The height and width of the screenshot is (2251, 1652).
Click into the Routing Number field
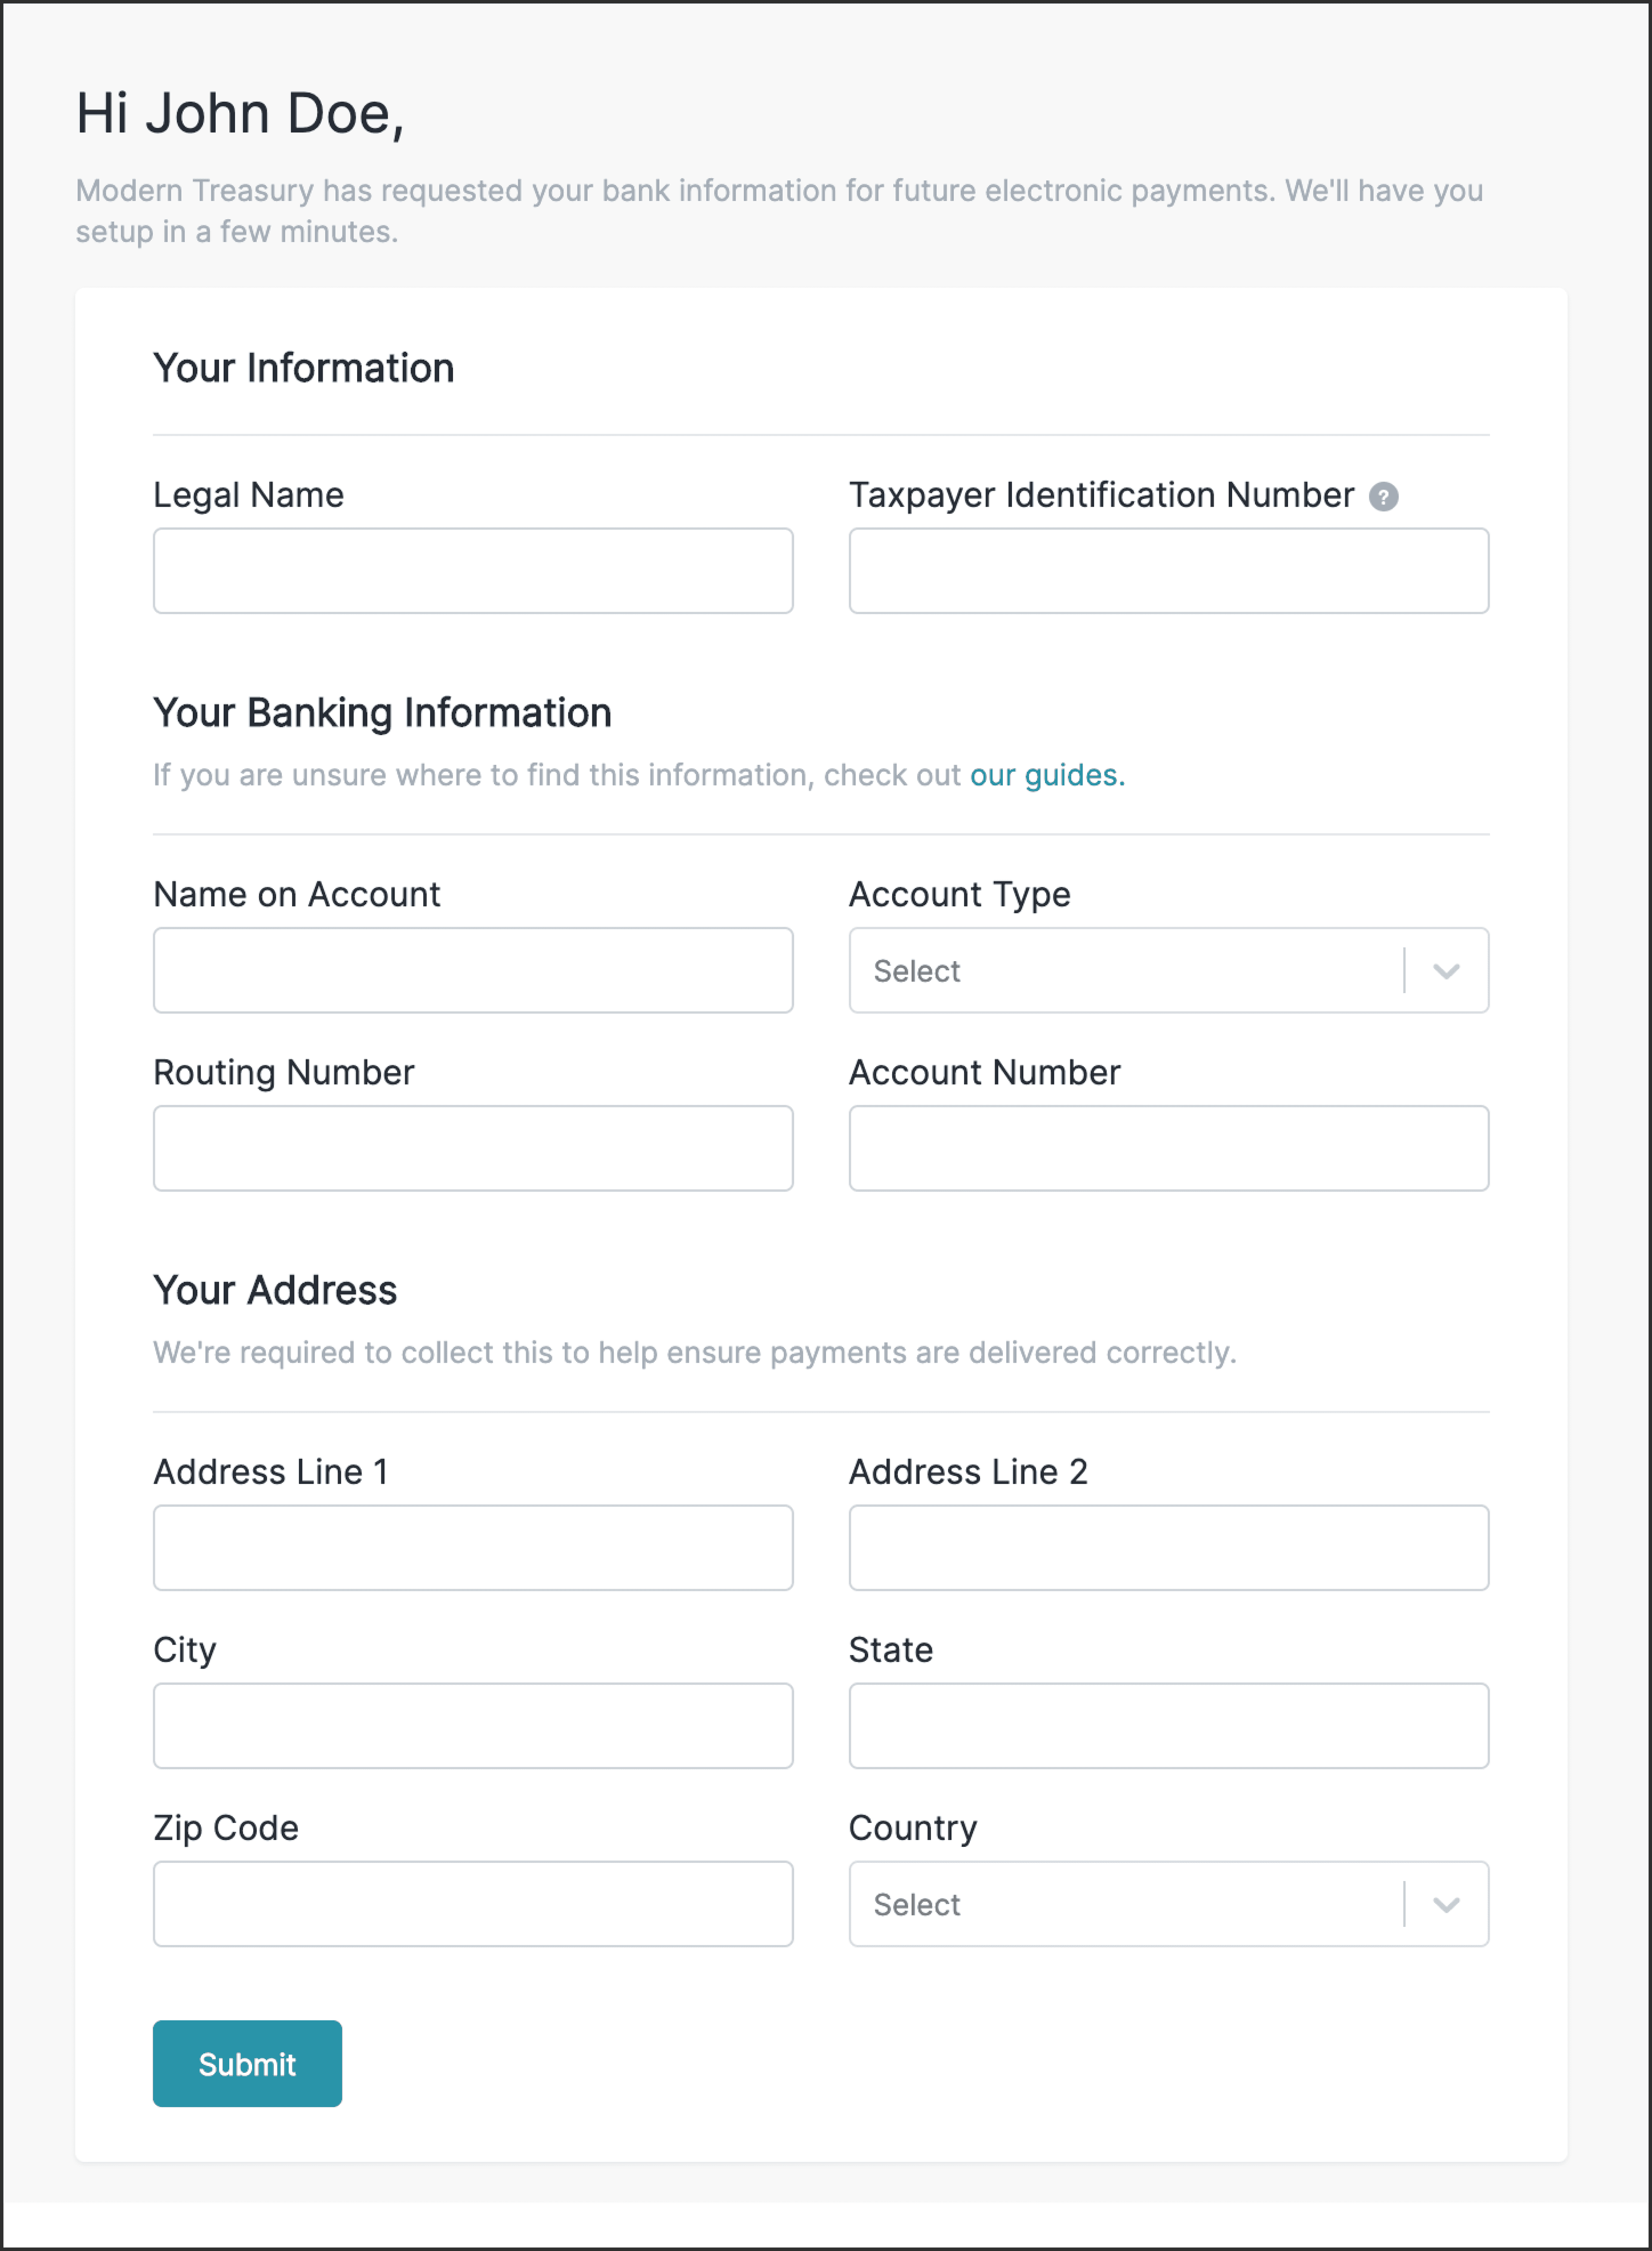tap(473, 1148)
